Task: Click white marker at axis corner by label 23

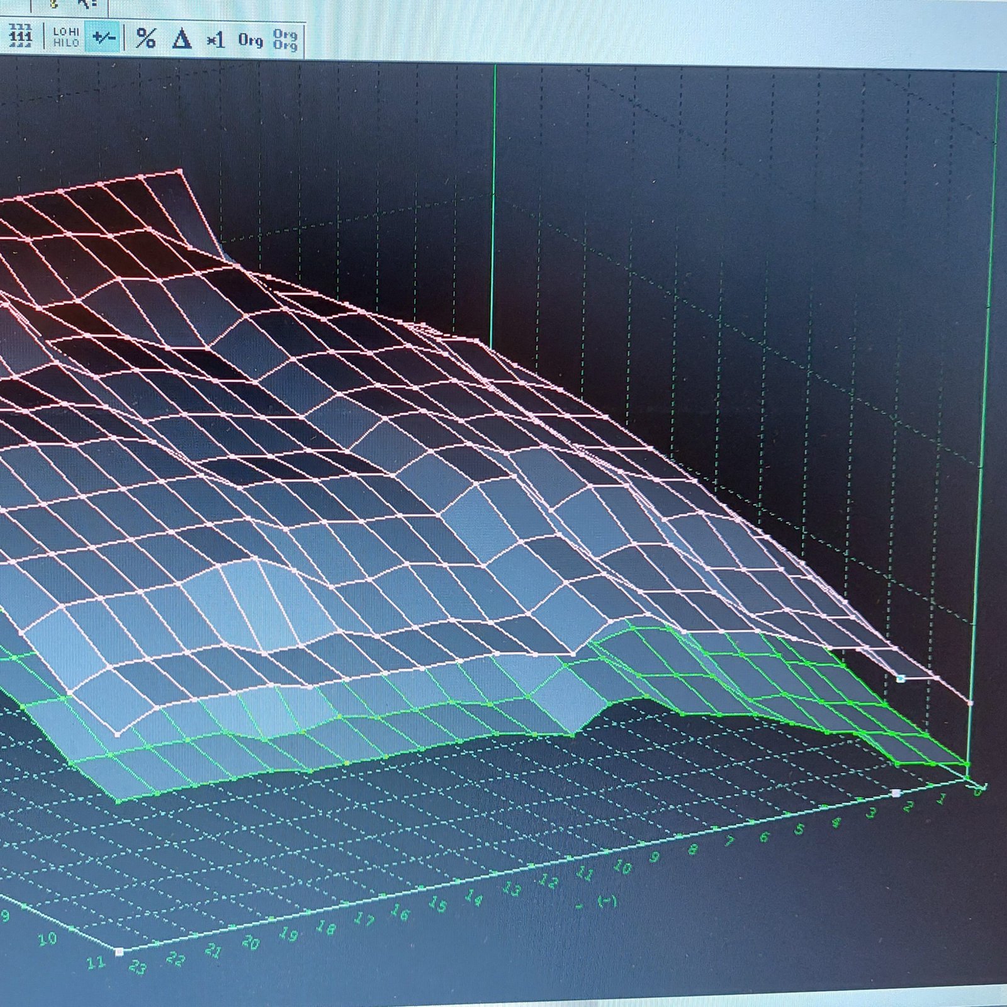Action: pyautogui.click(x=120, y=952)
